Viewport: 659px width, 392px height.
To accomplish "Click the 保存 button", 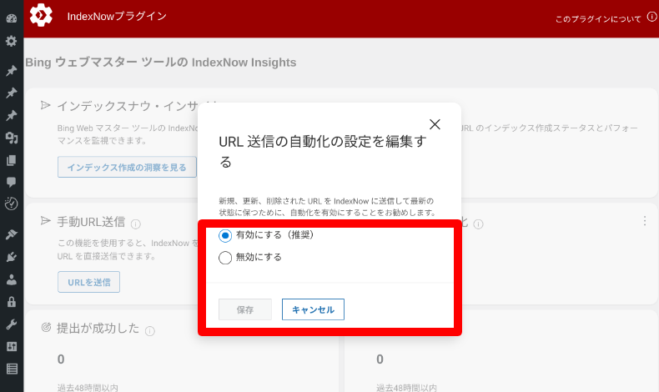I will [245, 309].
